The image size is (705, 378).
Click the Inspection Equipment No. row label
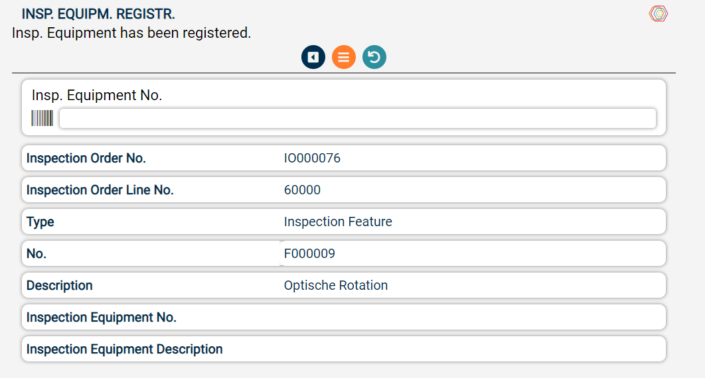pyautogui.click(x=101, y=318)
